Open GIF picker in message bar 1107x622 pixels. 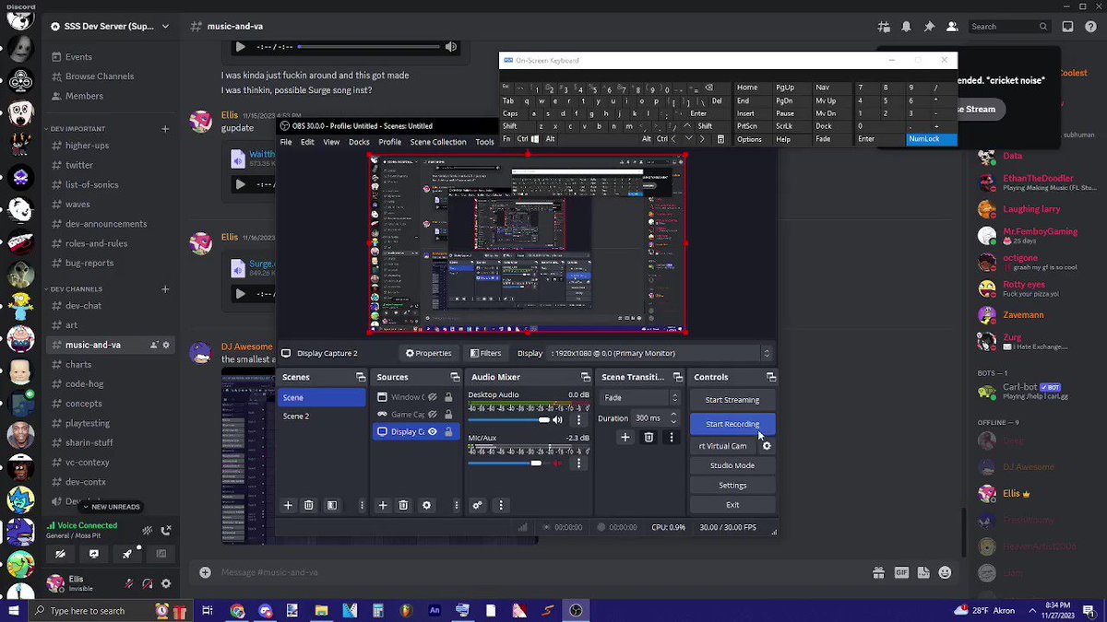coord(901,572)
